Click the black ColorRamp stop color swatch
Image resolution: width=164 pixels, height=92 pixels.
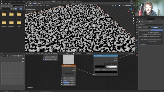[x=106, y=72]
